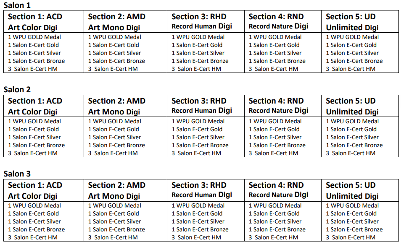Select Salon 1 Section 4: RND header

[x=276, y=17]
